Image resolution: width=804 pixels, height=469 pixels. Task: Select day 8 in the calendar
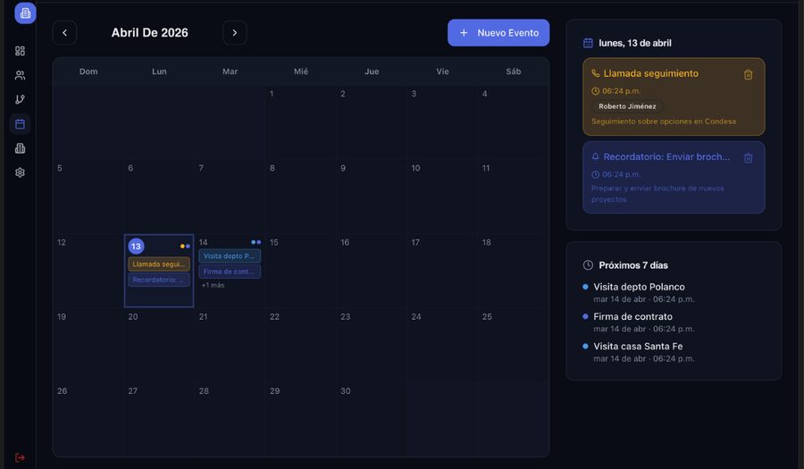pyautogui.click(x=300, y=197)
